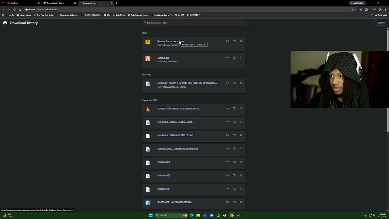Reload the downloads page

tap(14, 9)
